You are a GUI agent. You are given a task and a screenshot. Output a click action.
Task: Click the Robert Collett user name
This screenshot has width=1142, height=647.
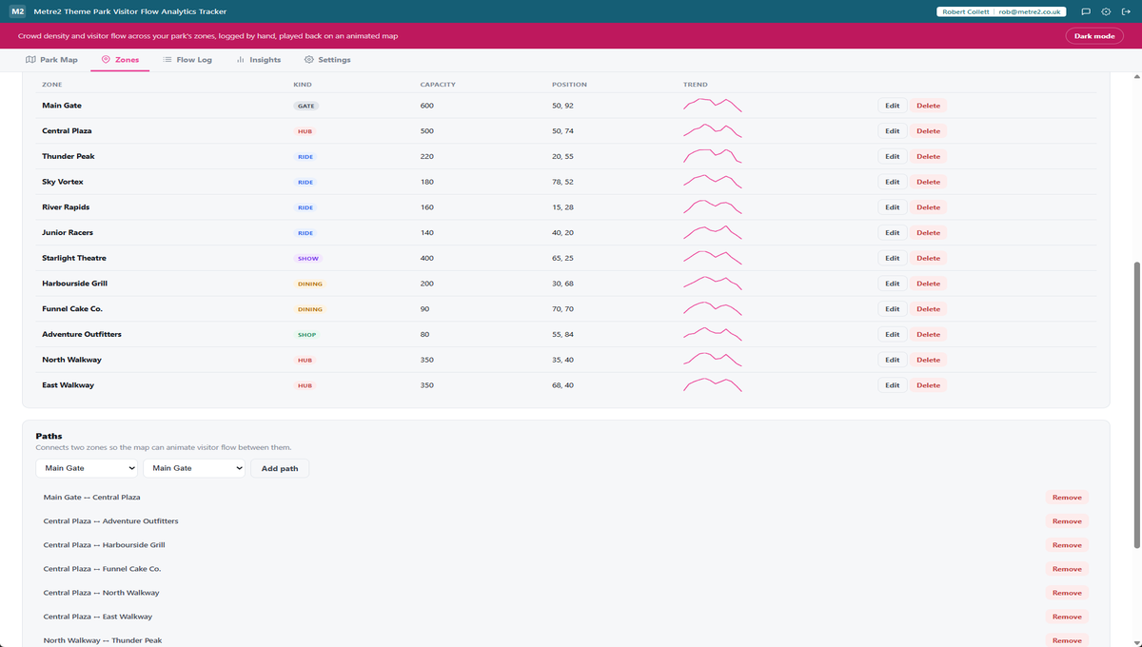(x=965, y=11)
